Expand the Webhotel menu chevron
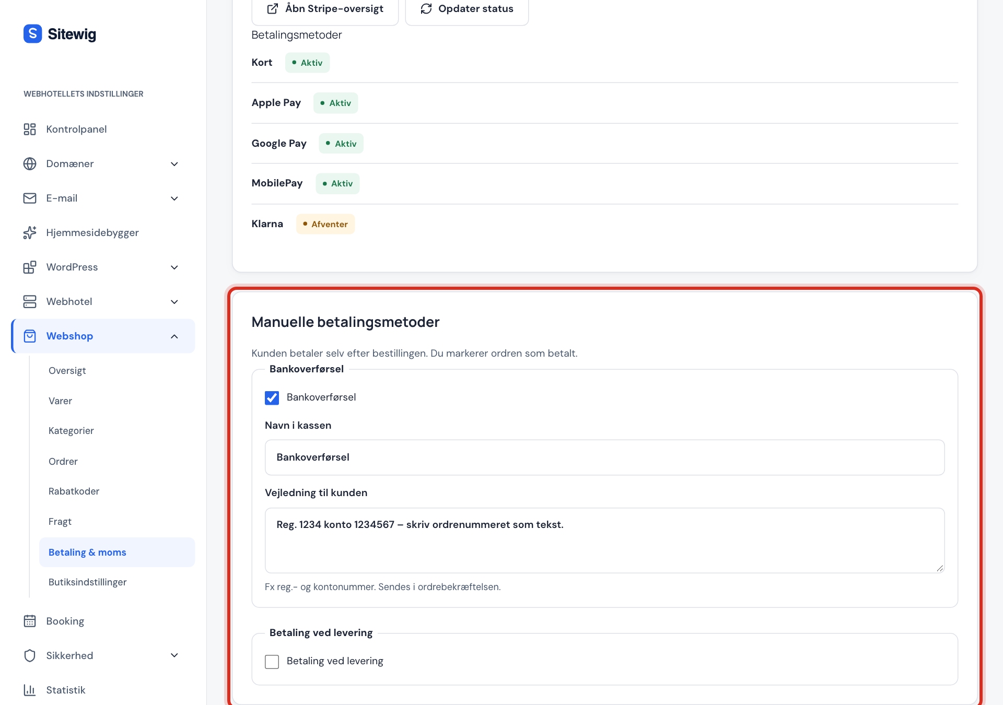This screenshot has height=705, width=1003. coord(174,302)
